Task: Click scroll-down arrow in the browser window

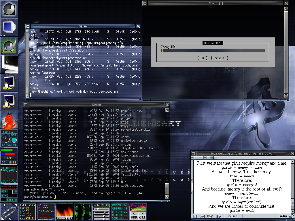Action: pyautogui.click(x=293, y=212)
